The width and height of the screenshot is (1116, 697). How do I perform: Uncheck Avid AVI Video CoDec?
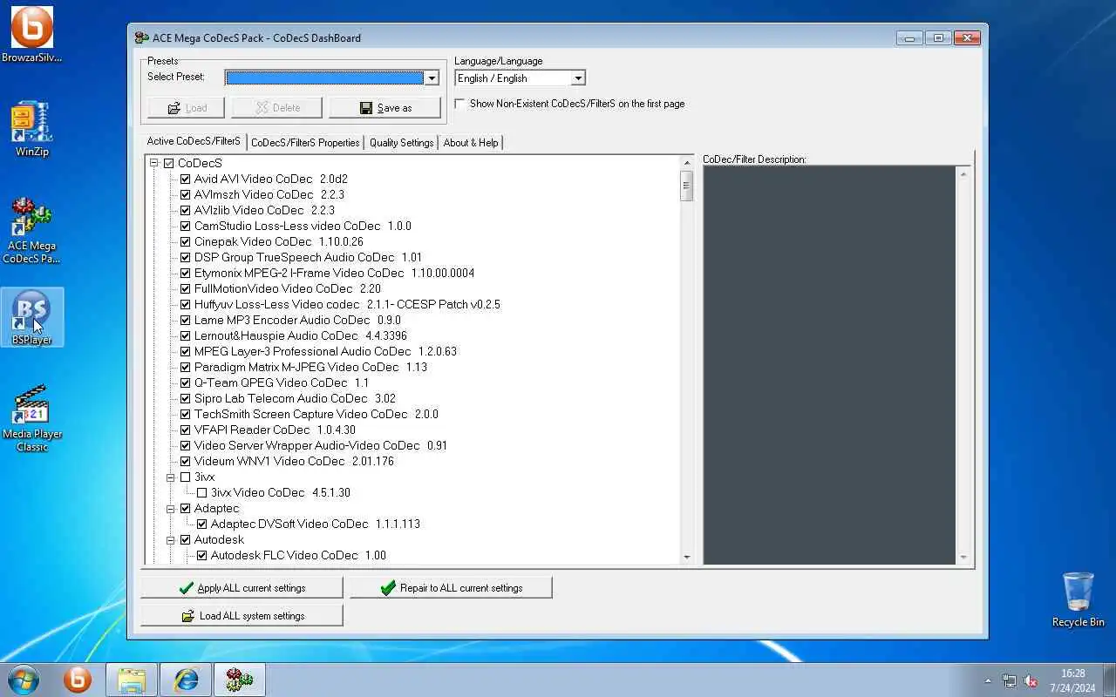click(186, 179)
